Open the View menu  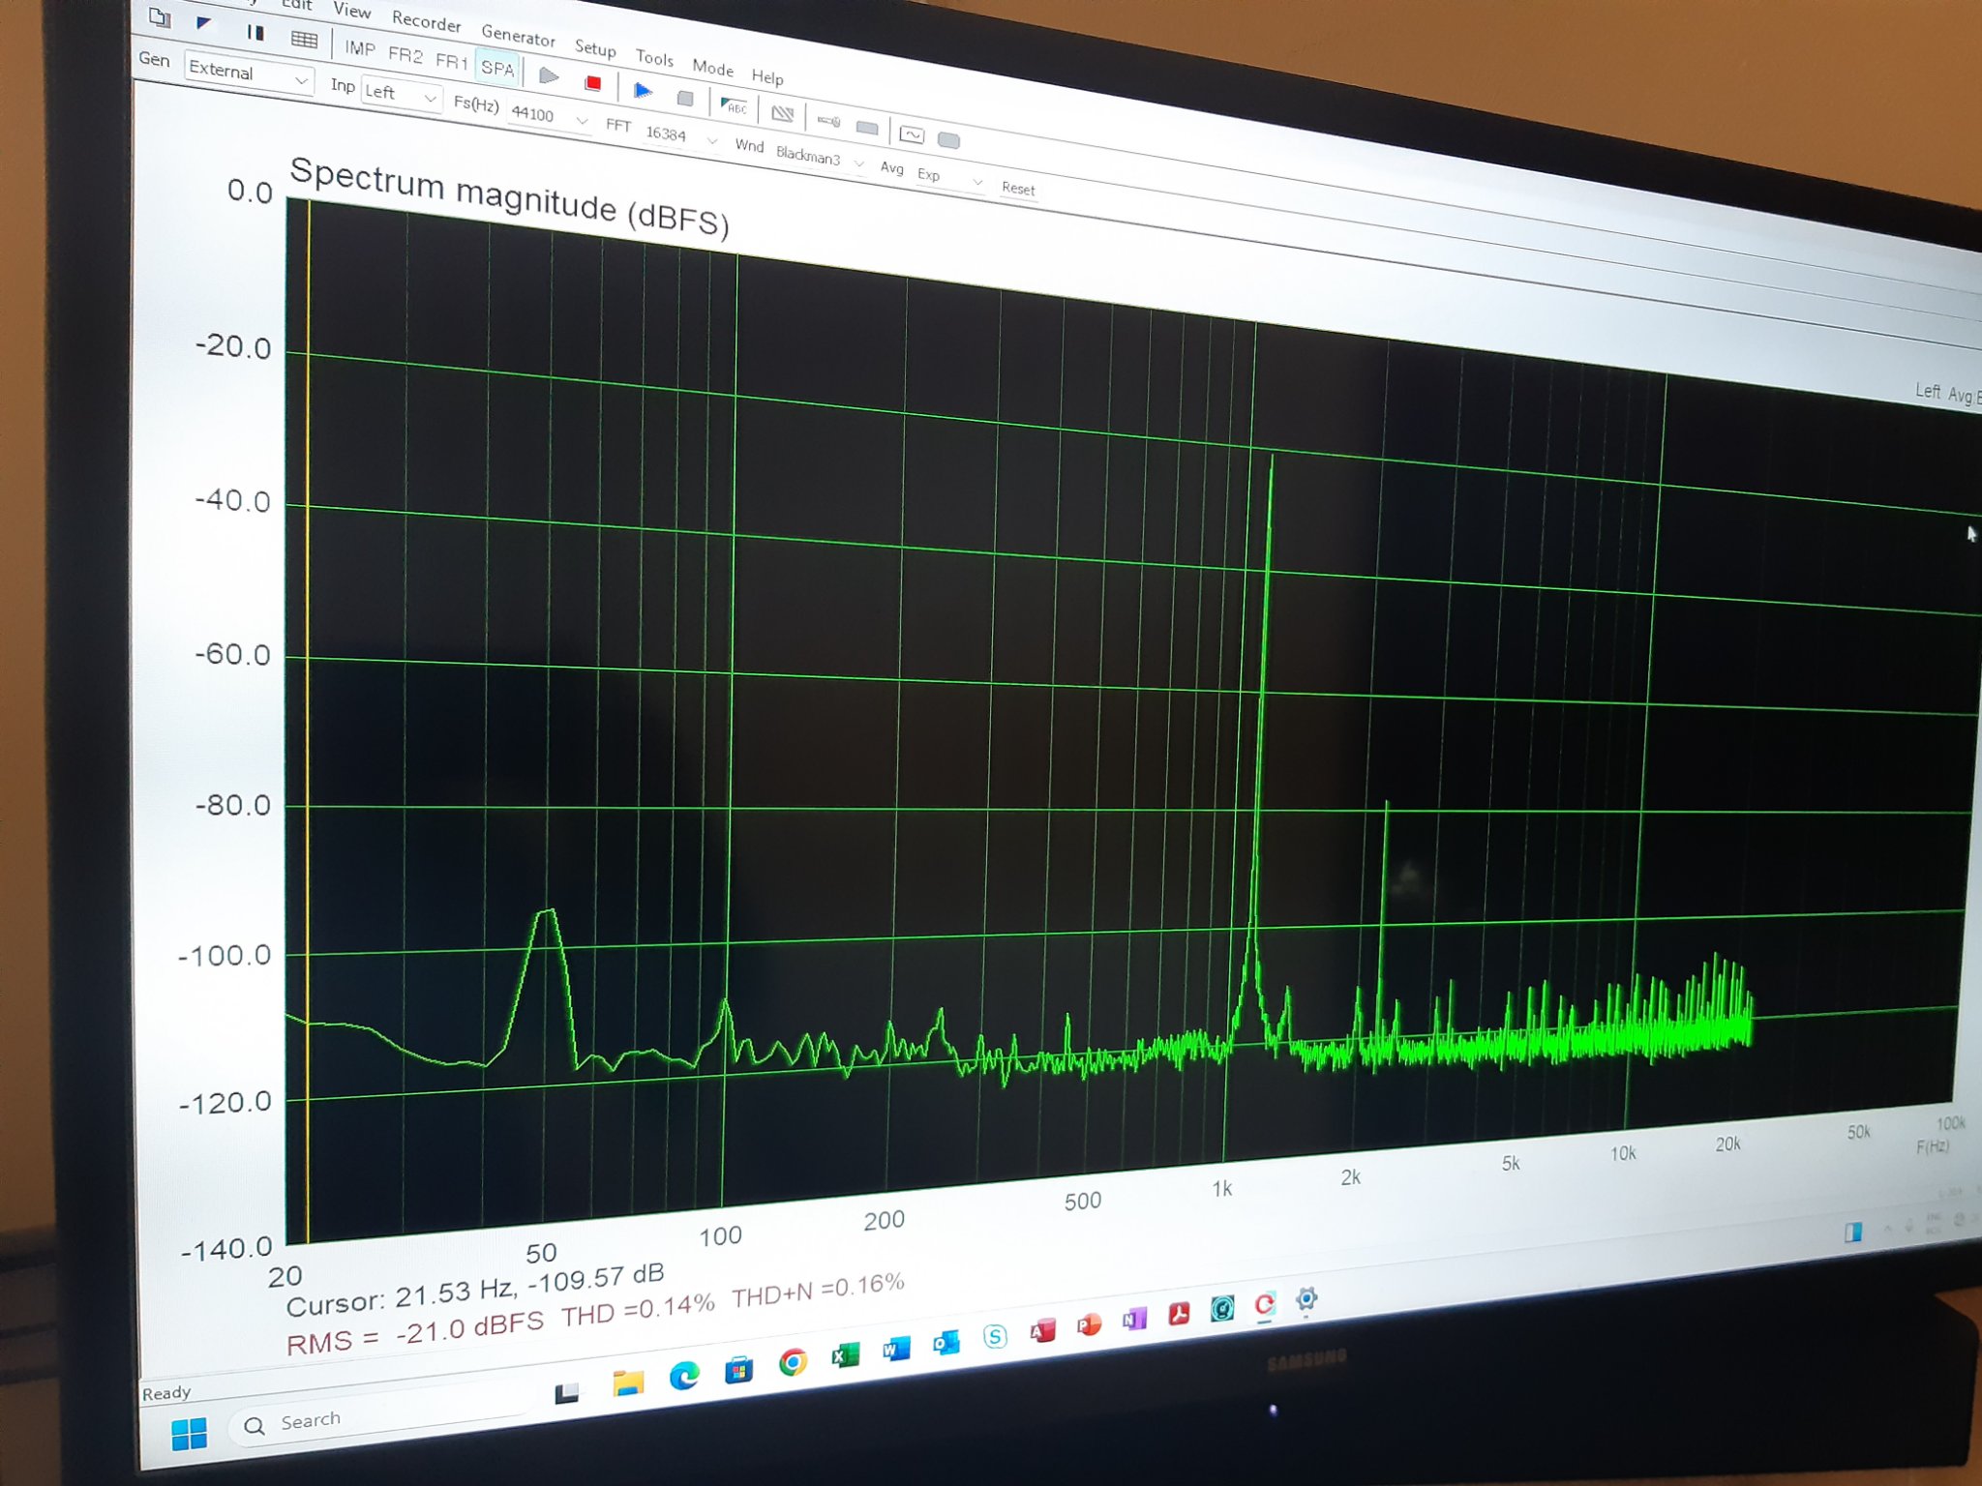[352, 11]
